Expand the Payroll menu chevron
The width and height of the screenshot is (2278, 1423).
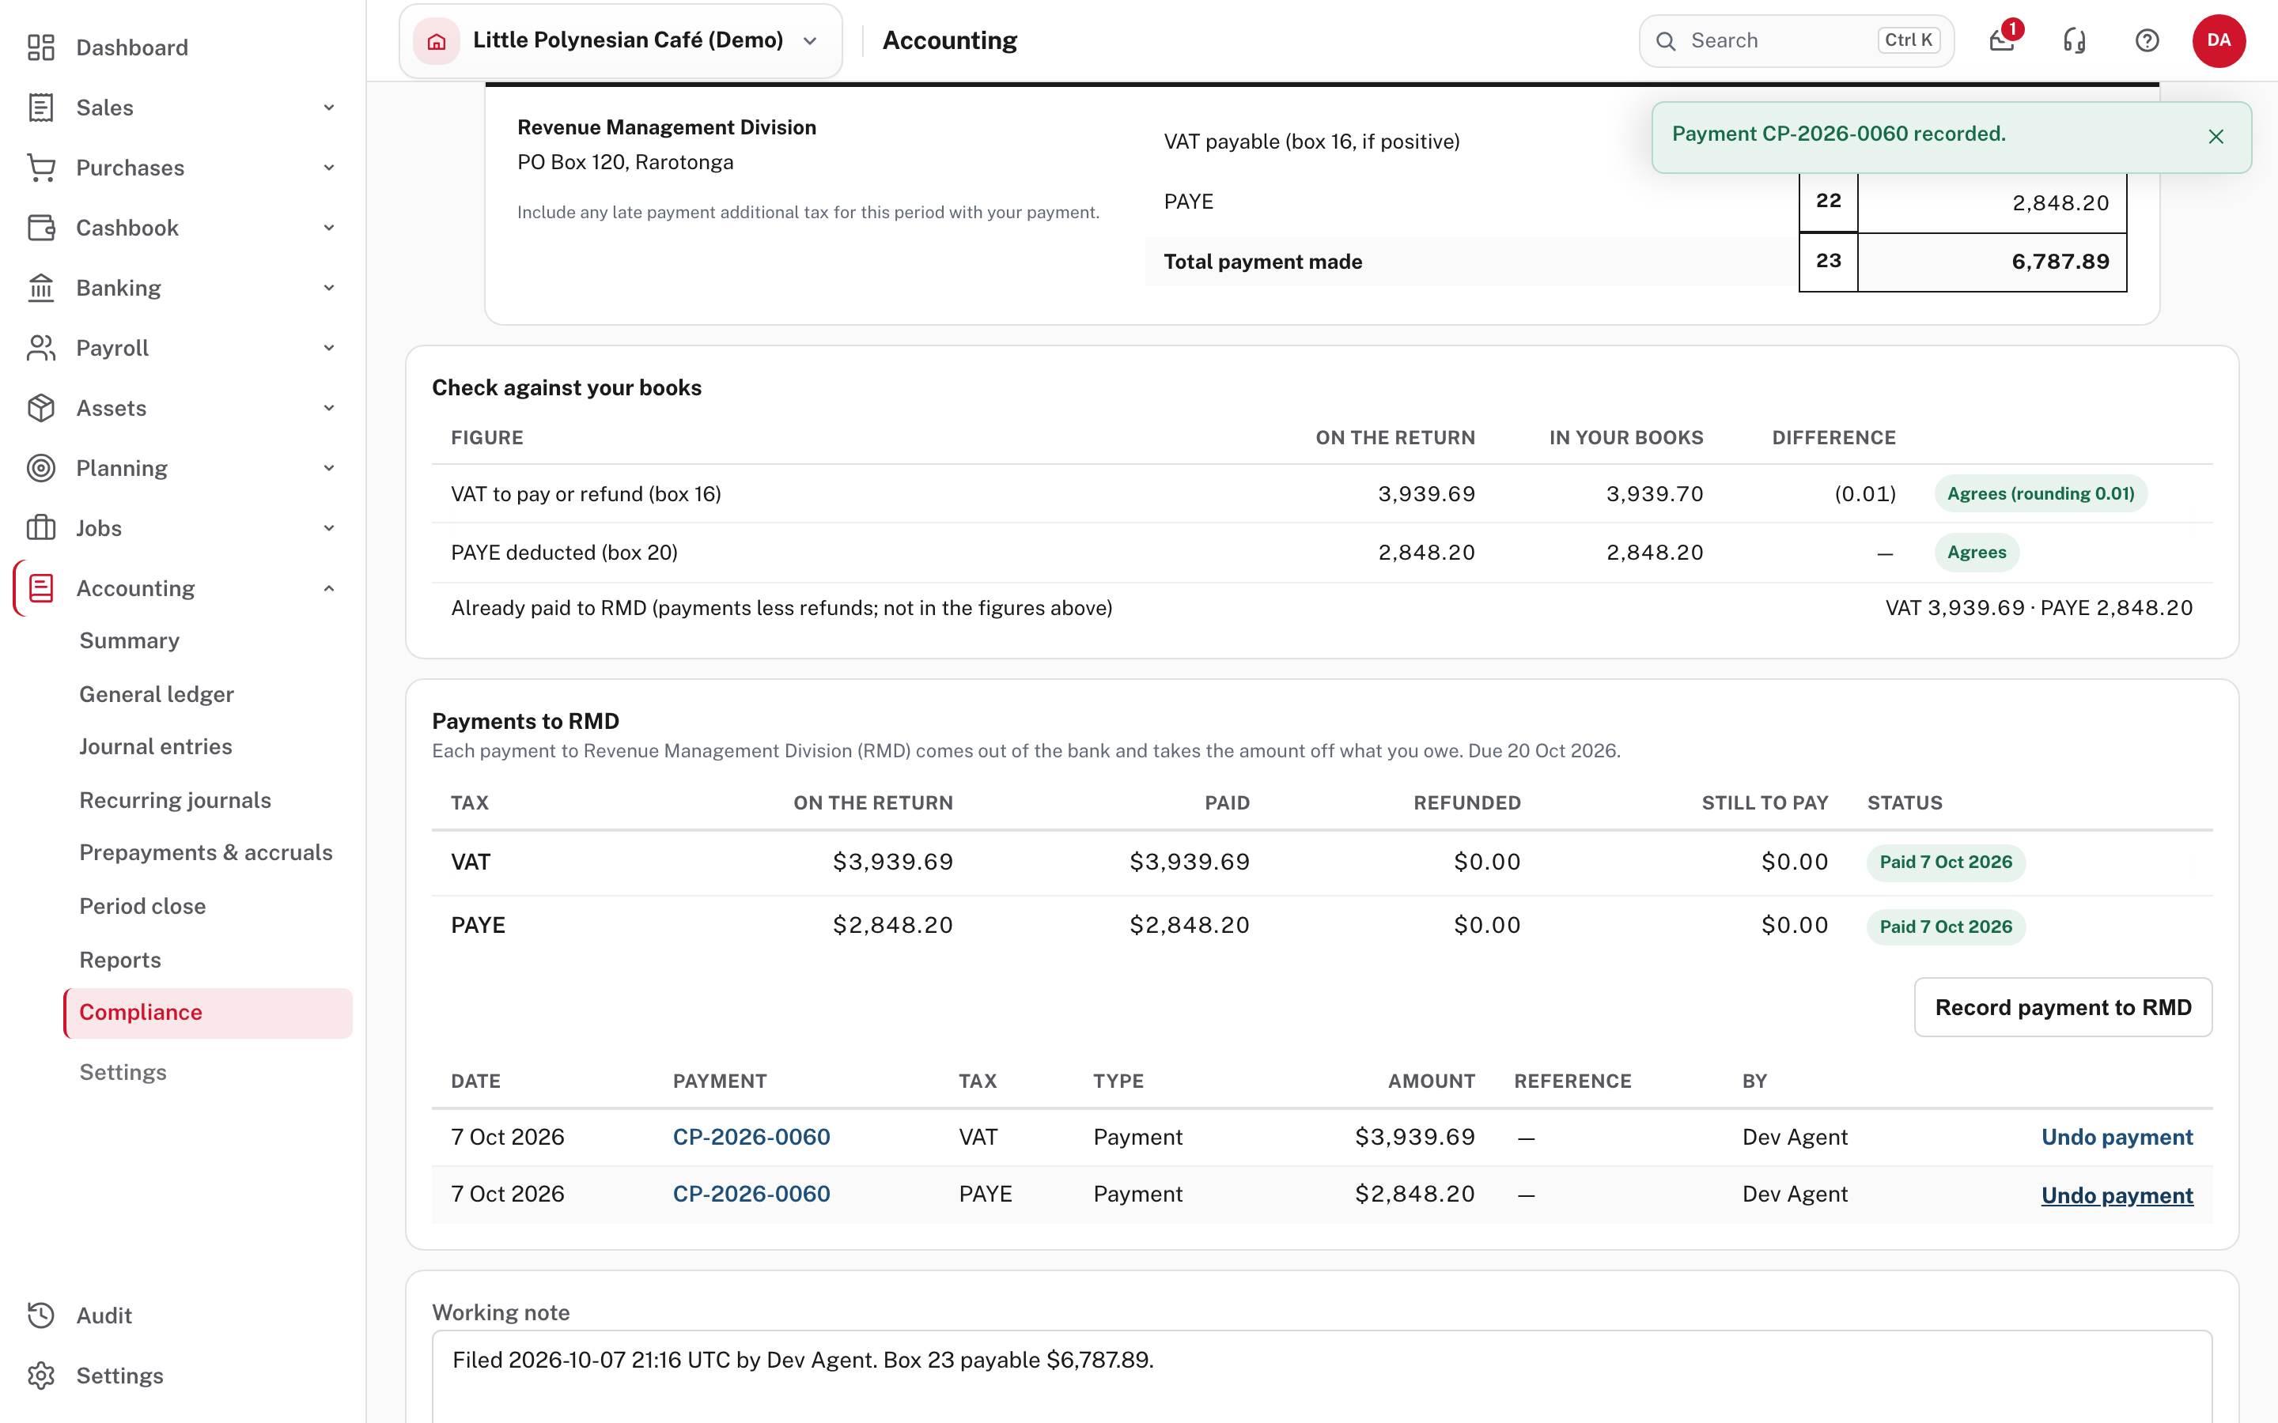tap(328, 348)
